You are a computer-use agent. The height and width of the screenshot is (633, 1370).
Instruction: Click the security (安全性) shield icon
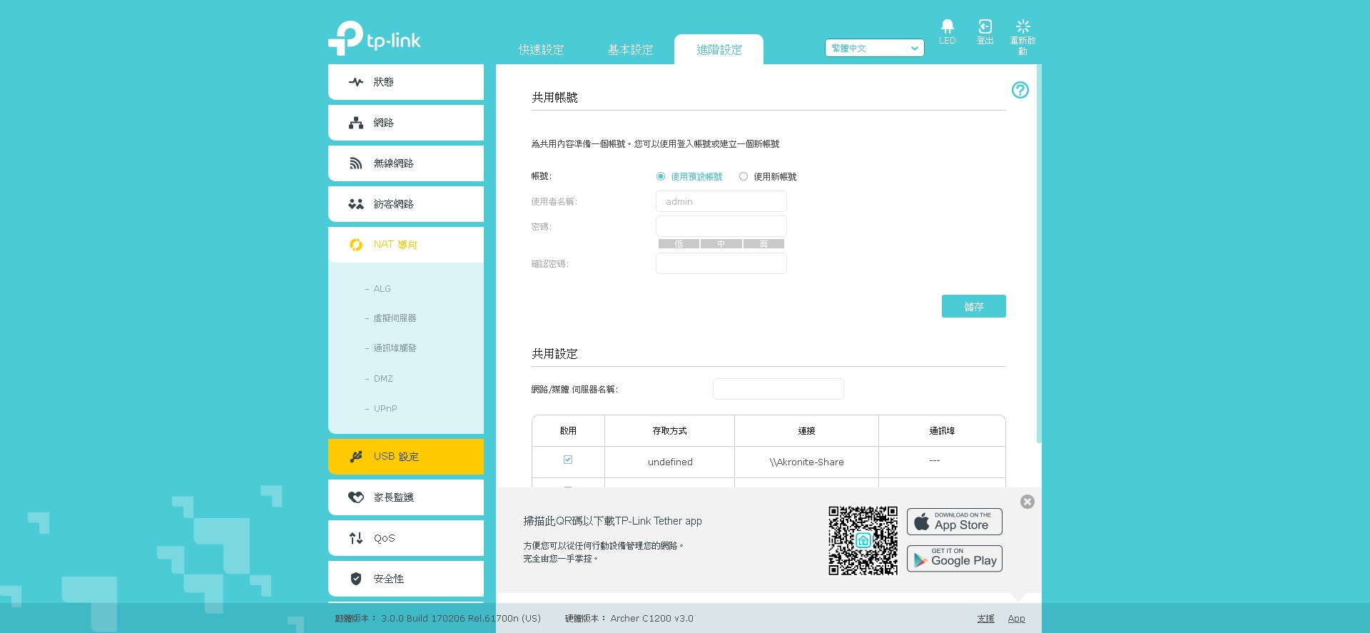[355, 579]
